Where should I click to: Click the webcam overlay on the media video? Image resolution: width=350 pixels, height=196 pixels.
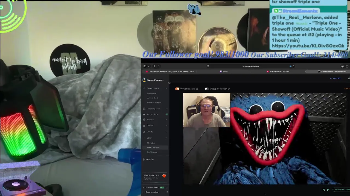point(207,110)
